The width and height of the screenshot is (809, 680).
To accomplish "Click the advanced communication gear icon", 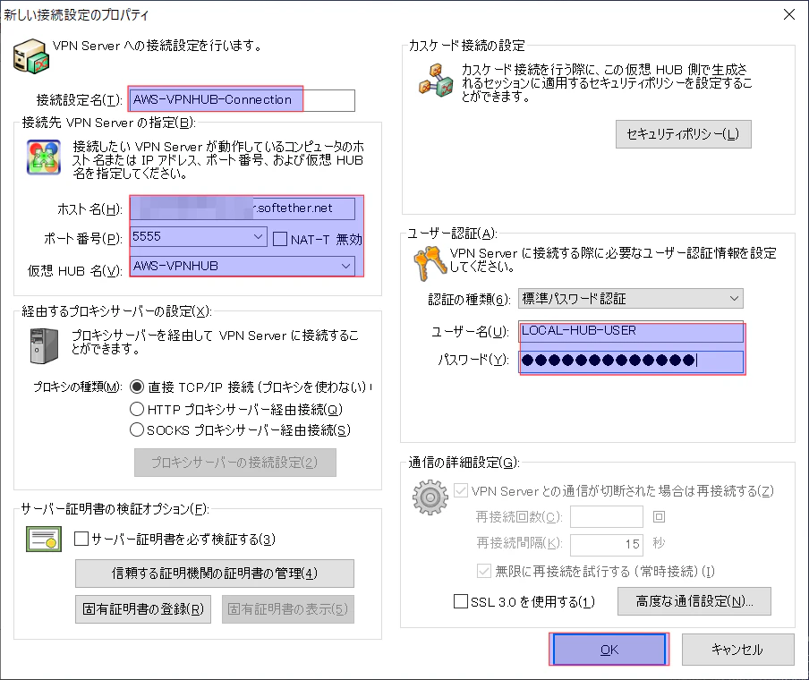I will (430, 497).
